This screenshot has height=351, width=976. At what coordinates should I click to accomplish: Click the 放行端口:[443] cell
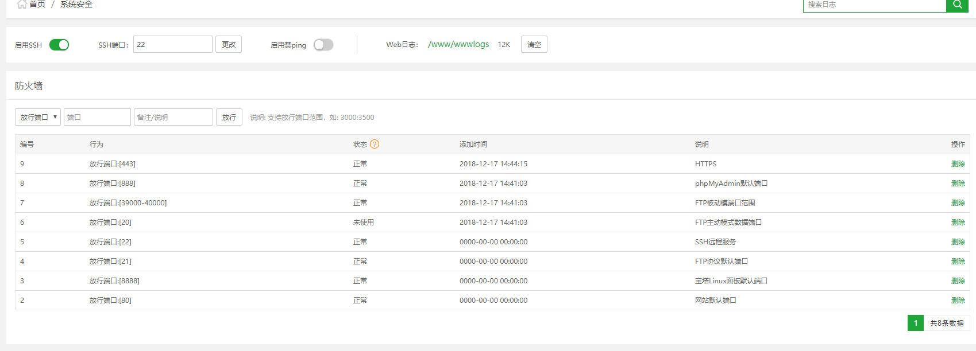pyautogui.click(x=113, y=163)
